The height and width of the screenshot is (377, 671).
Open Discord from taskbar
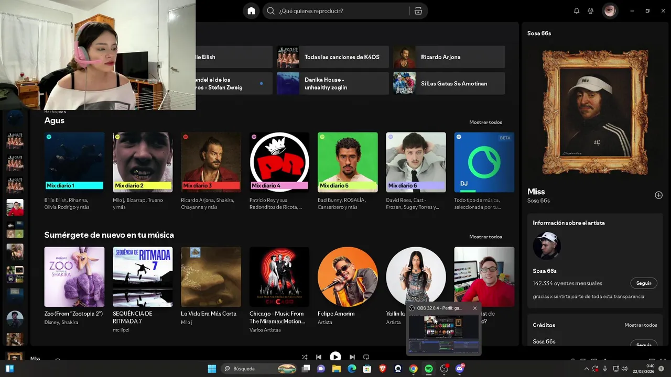point(460,369)
